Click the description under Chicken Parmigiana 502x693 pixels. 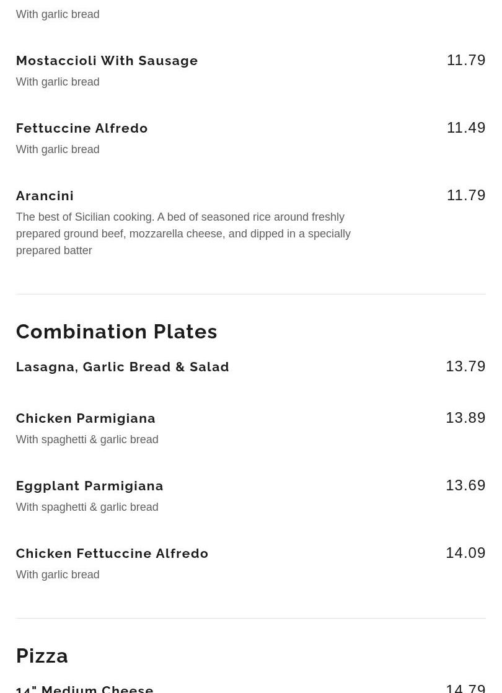87,439
